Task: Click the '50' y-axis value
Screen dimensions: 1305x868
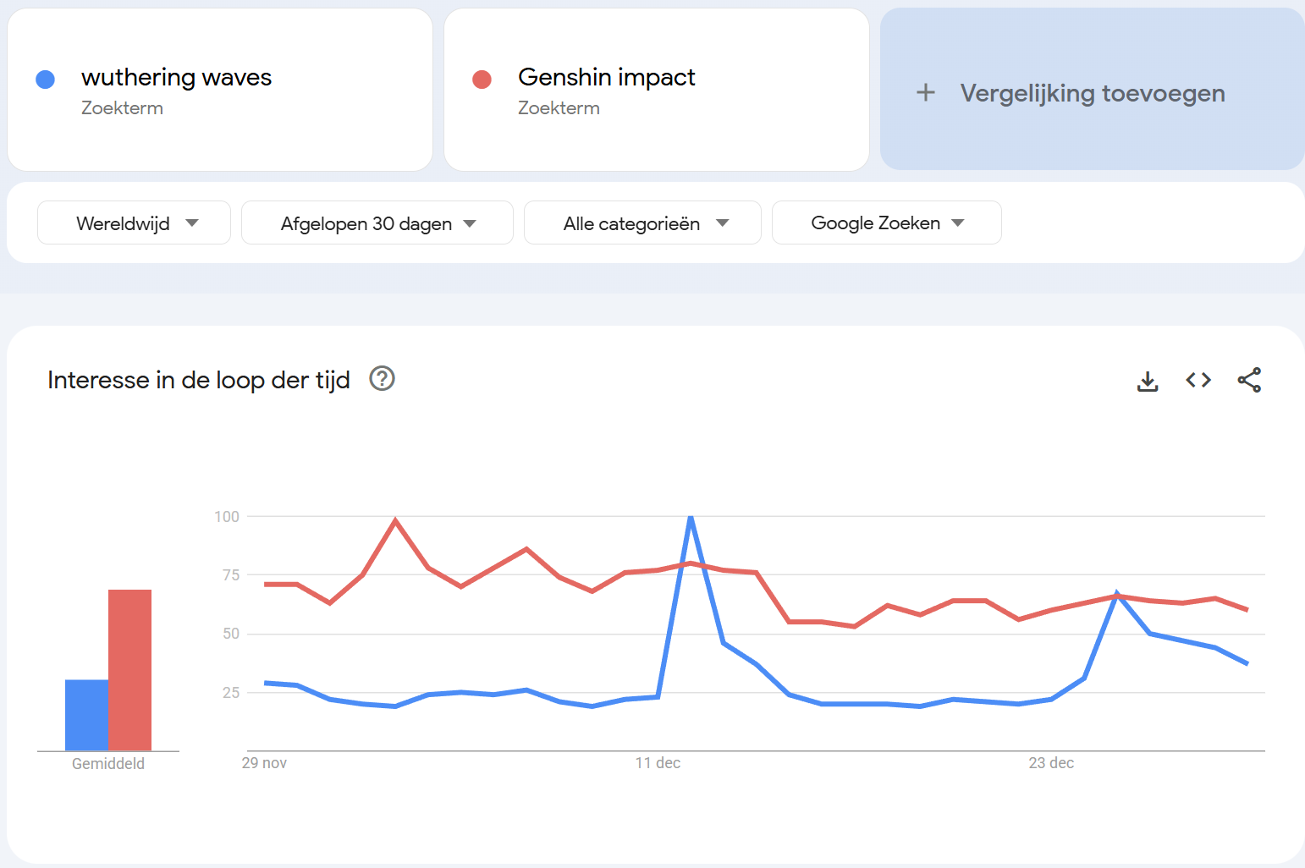Action: [x=231, y=634]
